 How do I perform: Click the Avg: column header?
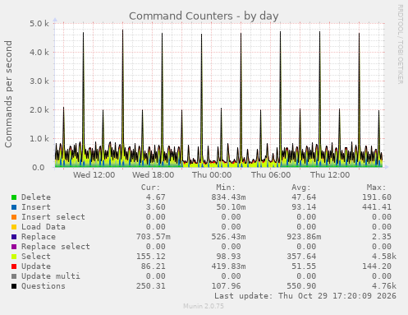[x=301, y=188]
